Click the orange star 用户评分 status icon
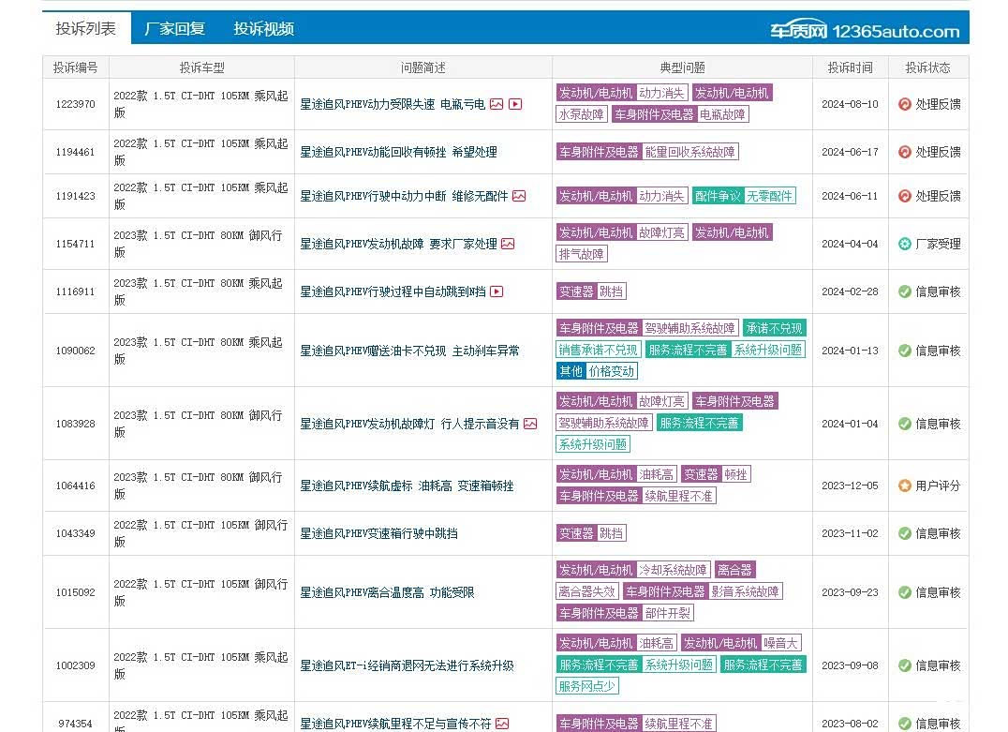The width and height of the screenshot is (1008, 732). coord(904,486)
